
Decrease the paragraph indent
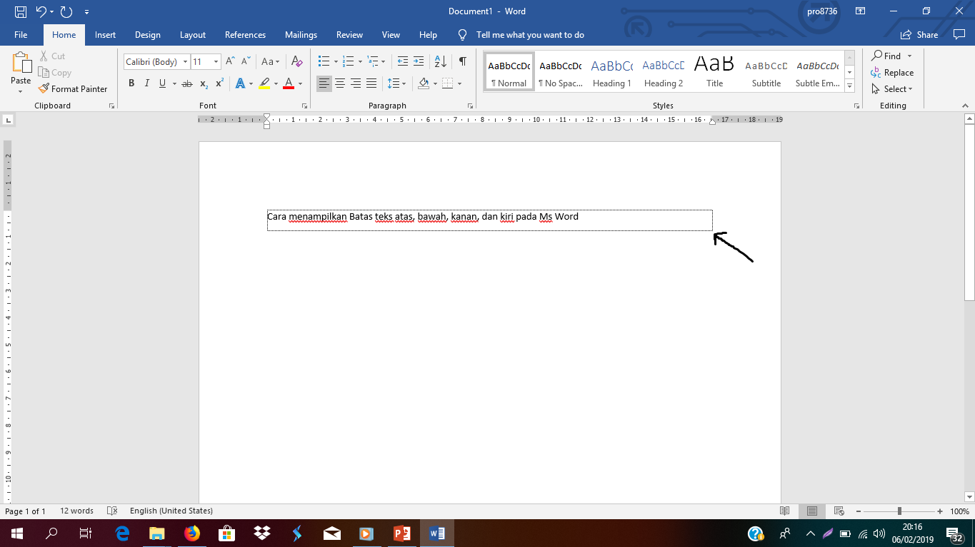pos(403,62)
